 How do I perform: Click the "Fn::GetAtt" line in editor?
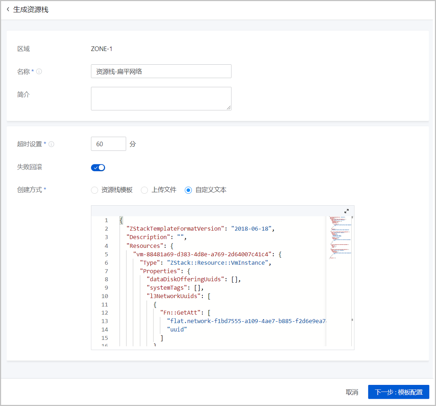185,313
